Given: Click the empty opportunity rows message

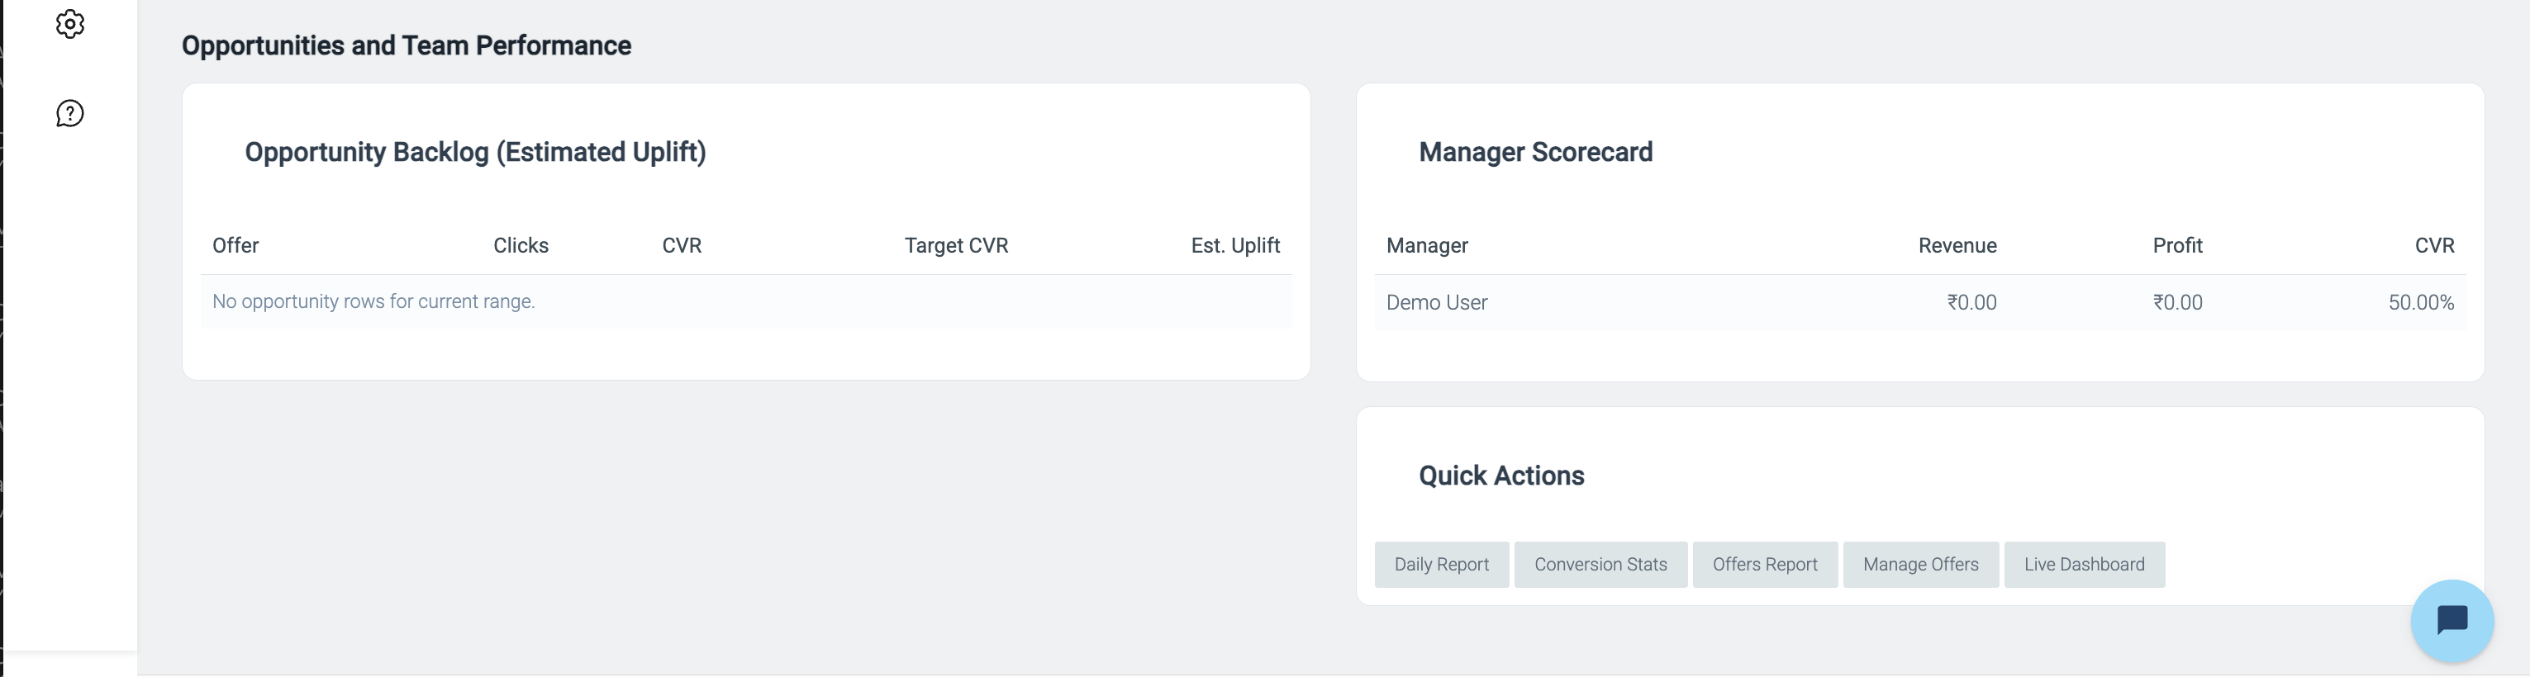Looking at the screenshot, I should [373, 301].
